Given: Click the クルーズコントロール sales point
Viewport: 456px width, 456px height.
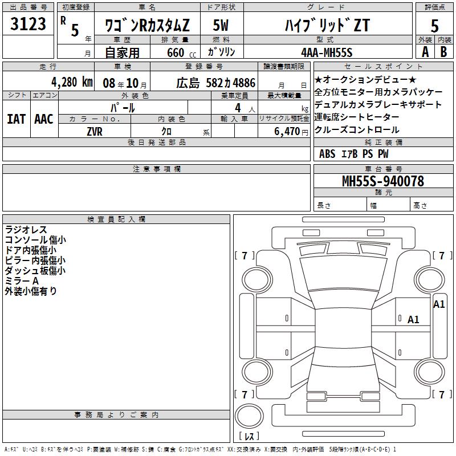Looking at the screenshot, I should click(x=357, y=129).
